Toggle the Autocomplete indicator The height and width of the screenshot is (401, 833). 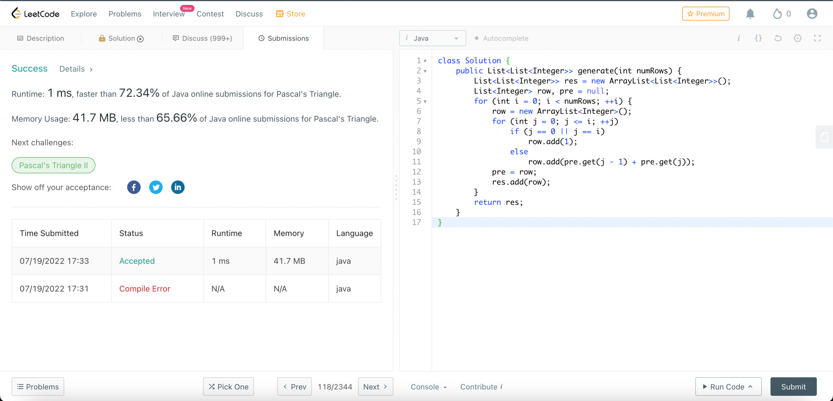pos(502,38)
